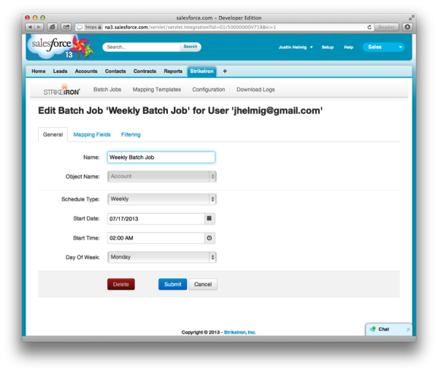Image resolution: width=438 pixels, height=373 pixels.
Task: Open Configuration in StrikeIron menu
Action: [209, 90]
